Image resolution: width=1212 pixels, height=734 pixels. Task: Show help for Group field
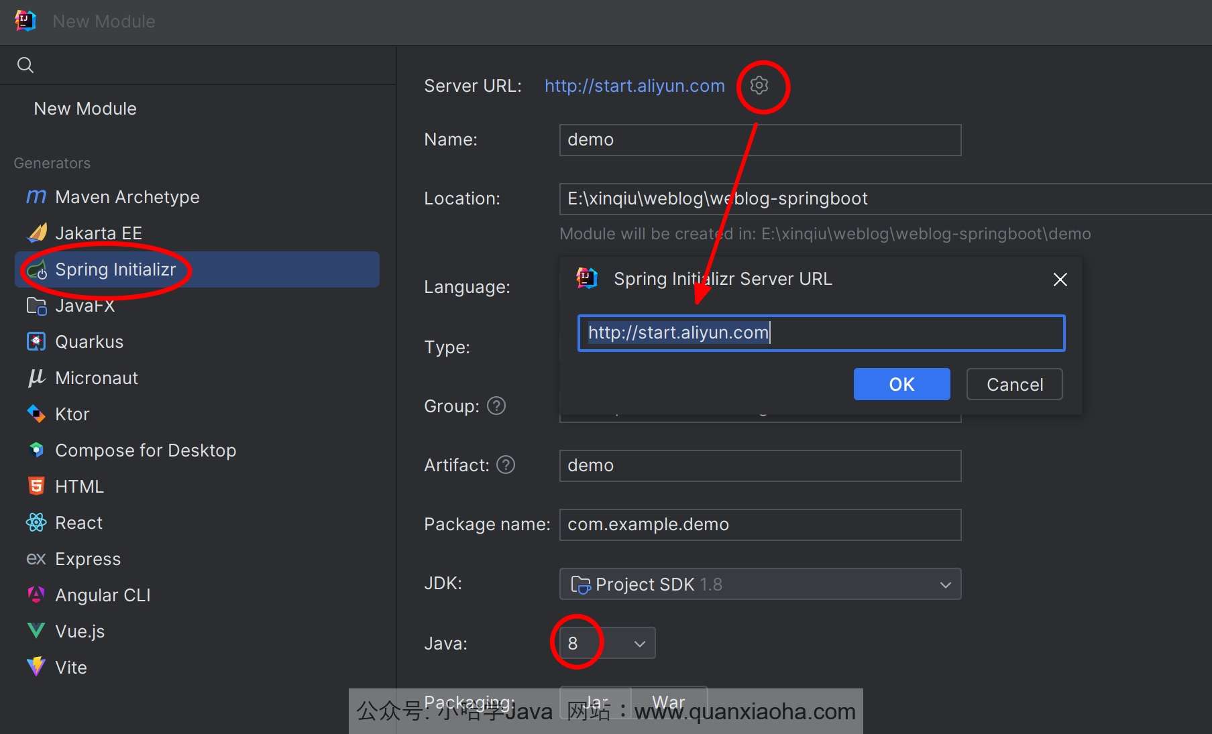496,406
